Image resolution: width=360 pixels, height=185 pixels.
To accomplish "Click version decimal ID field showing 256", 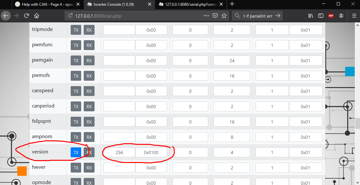I will tap(119, 152).
